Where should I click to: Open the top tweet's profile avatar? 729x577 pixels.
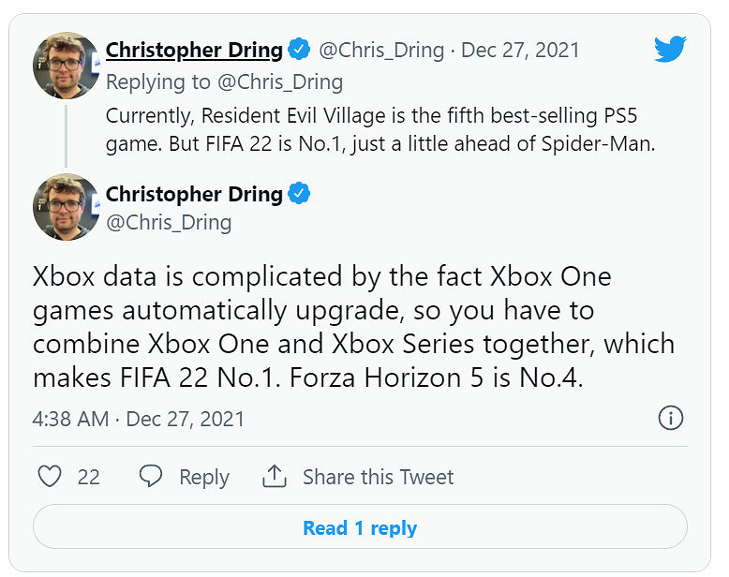click(x=66, y=65)
